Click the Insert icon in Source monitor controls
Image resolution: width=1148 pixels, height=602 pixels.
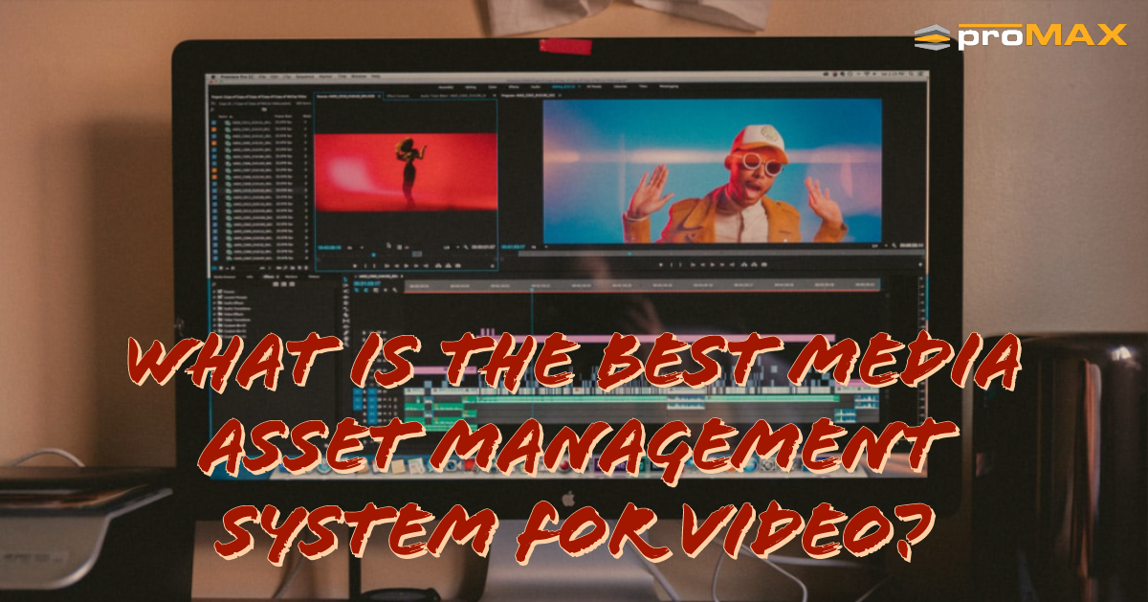point(437,266)
